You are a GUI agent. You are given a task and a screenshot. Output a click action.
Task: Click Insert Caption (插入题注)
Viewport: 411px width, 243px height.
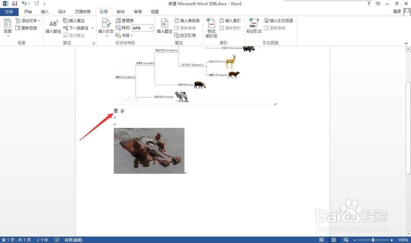(164, 27)
